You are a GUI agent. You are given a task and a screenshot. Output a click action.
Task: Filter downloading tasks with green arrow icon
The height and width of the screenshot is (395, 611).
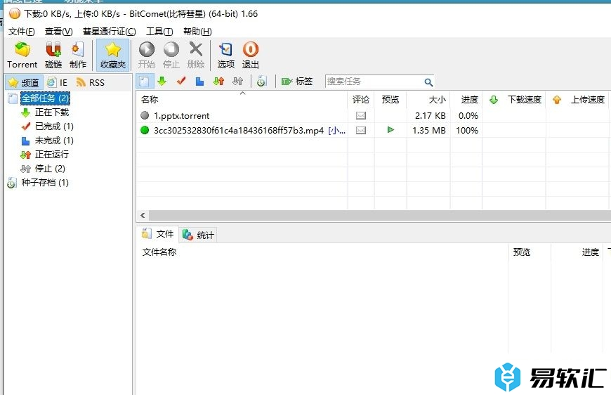tap(162, 82)
